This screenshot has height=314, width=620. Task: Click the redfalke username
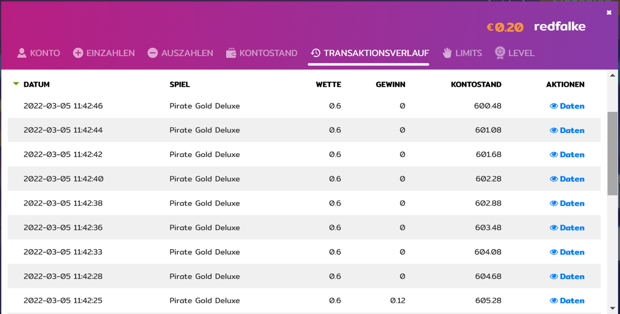560,27
